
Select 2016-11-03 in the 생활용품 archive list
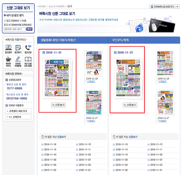pos(85,165)
